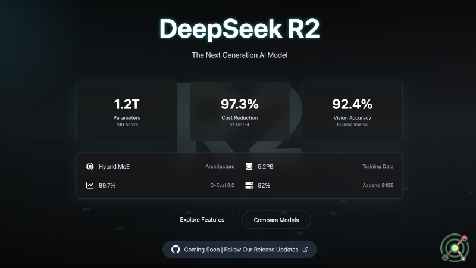The image size is (476, 268).
Task: Click the C-Eval 2.0 label
Action: [x=223, y=185]
